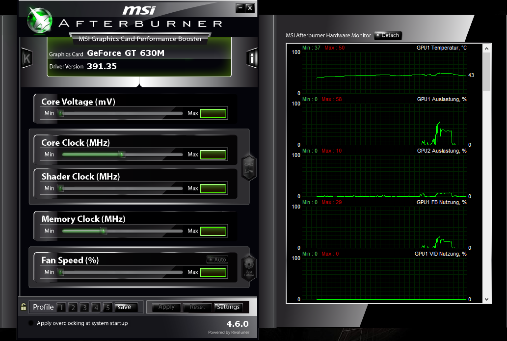The height and width of the screenshot is (341, 507).
Task: Click the Core Clock value field
Action: (x=213, y=155)
